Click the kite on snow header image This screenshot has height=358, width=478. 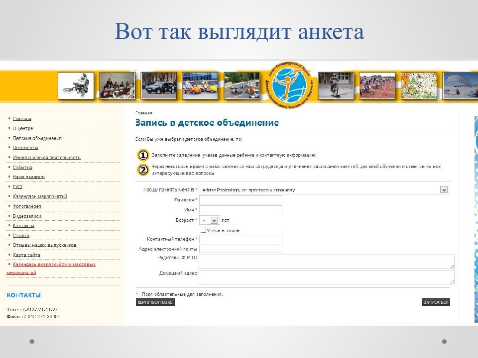[460, 86]
